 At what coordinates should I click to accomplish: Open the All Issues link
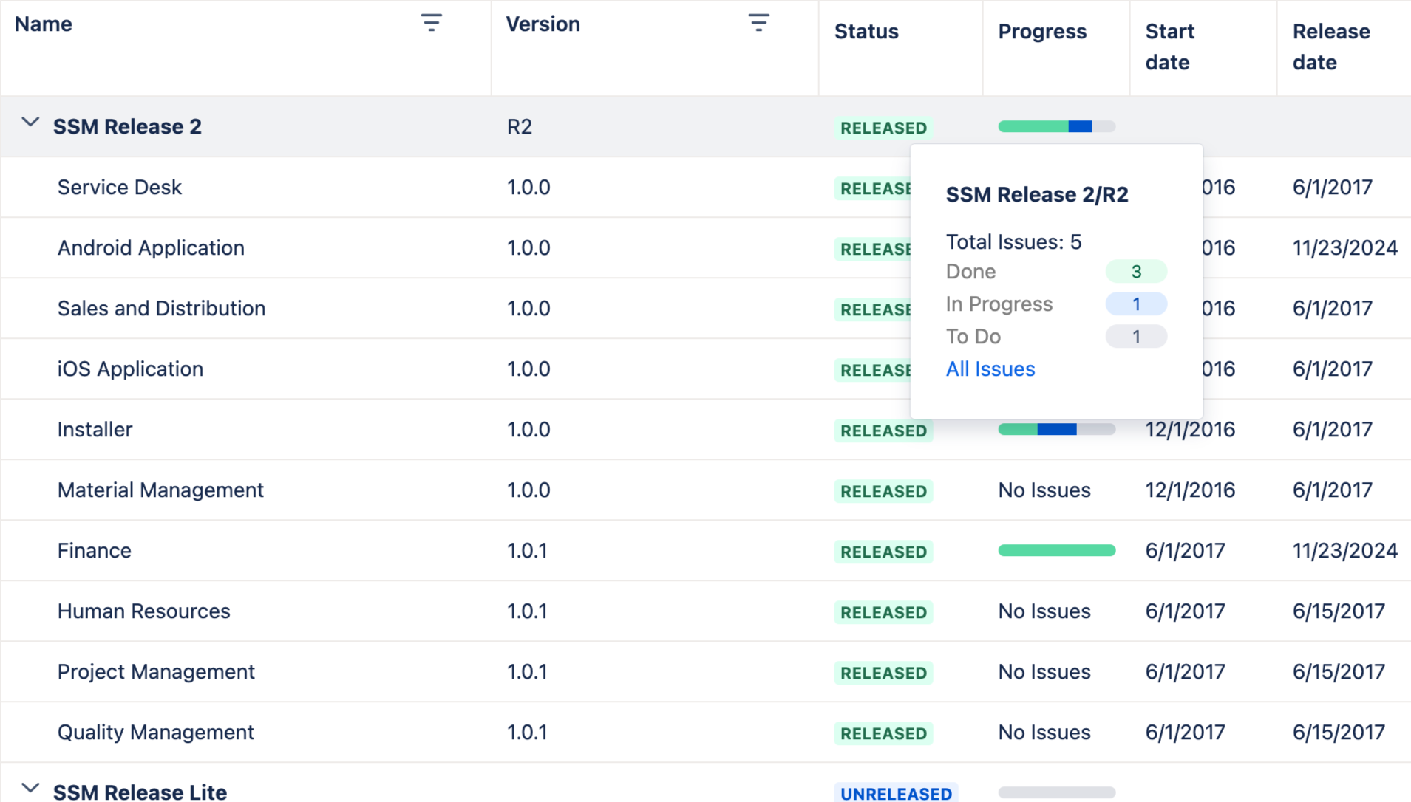990,369
